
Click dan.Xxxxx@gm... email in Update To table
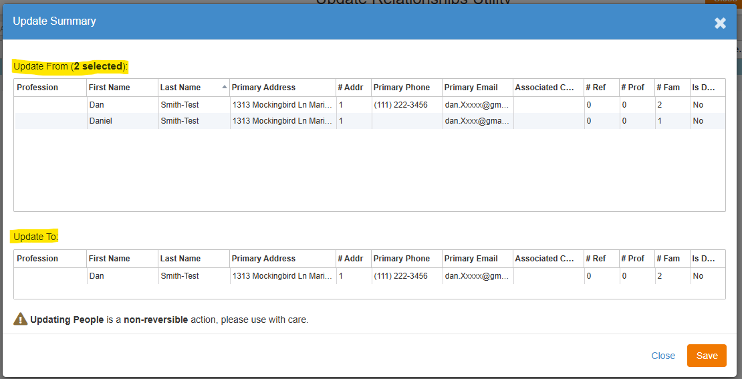tap(477, 276)
